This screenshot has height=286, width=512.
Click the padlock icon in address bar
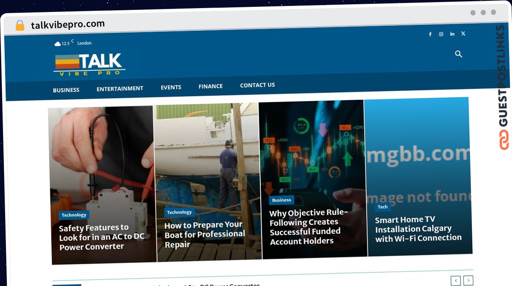pos(20,26)
